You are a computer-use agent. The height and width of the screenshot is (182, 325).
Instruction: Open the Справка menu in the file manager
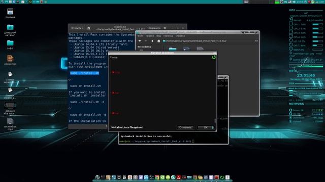tap(180, 36)
